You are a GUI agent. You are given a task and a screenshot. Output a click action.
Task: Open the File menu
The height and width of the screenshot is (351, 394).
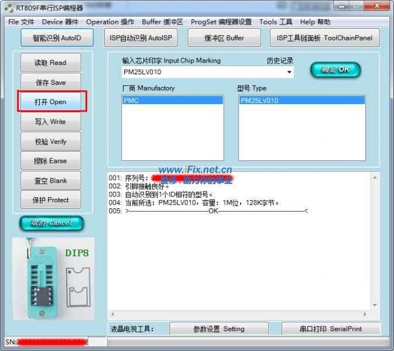click(21, 22)
